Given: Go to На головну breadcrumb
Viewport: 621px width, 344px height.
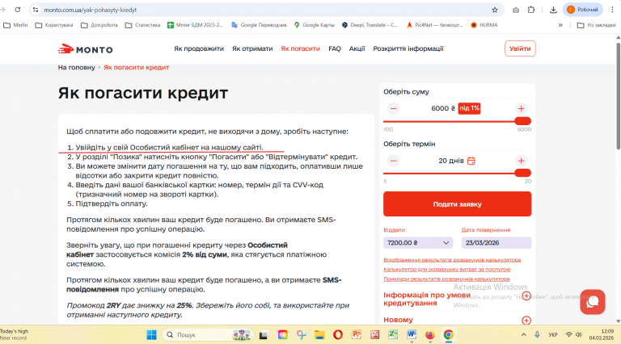Looking at the screenshot, I should click(x=77, y=67).
